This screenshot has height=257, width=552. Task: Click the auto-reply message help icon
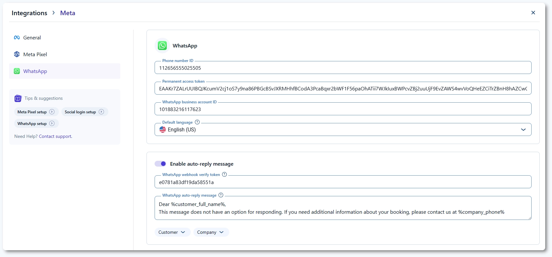[x=221, y=195]
